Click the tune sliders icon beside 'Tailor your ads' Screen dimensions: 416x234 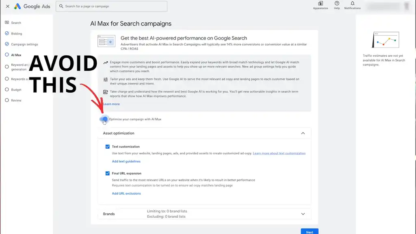pos(106,79)
